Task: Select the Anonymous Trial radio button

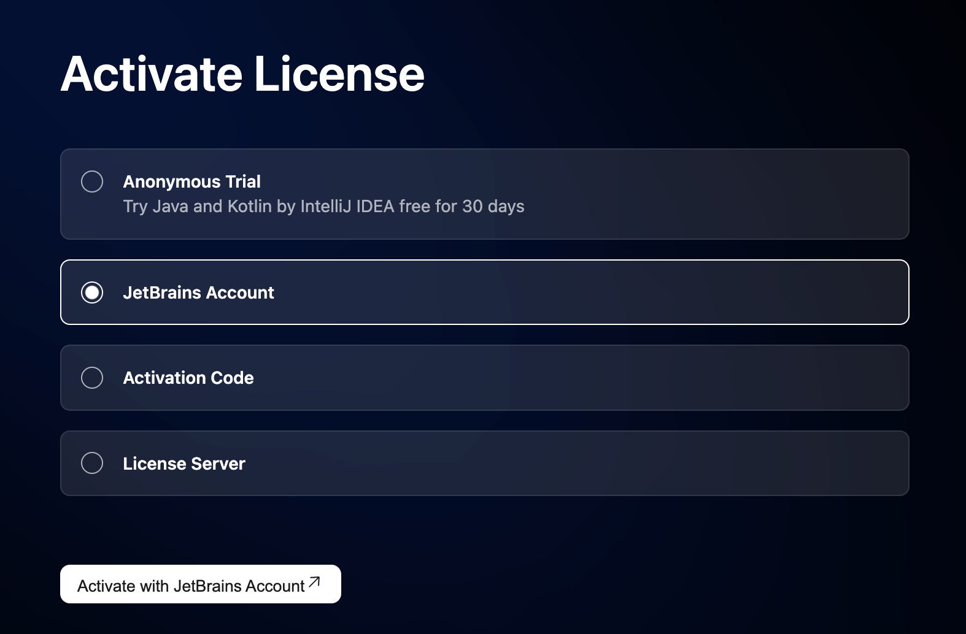Action: click(x=92, y=181)
